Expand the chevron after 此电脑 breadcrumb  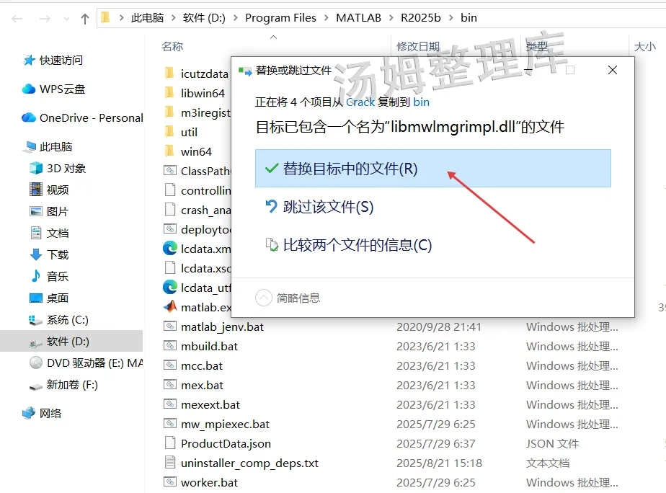coord(173,18)
